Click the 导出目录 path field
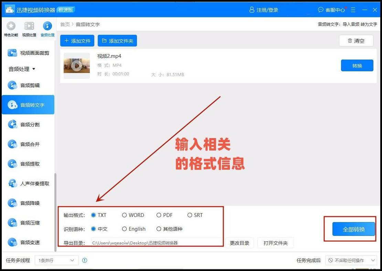Image resolution: width=382 pixels, height=271 pixels. (x=157, y=243)
